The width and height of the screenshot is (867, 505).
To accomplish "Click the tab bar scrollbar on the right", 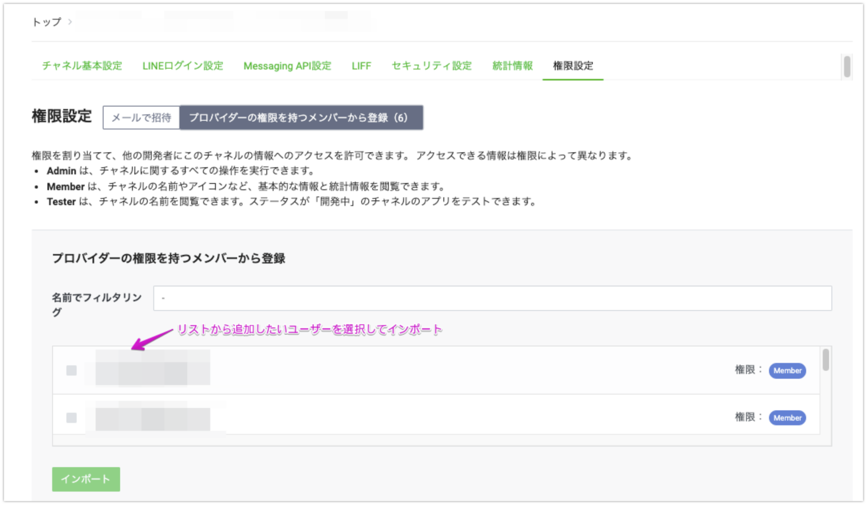I will pyautogui.click(x=847, y=67).
